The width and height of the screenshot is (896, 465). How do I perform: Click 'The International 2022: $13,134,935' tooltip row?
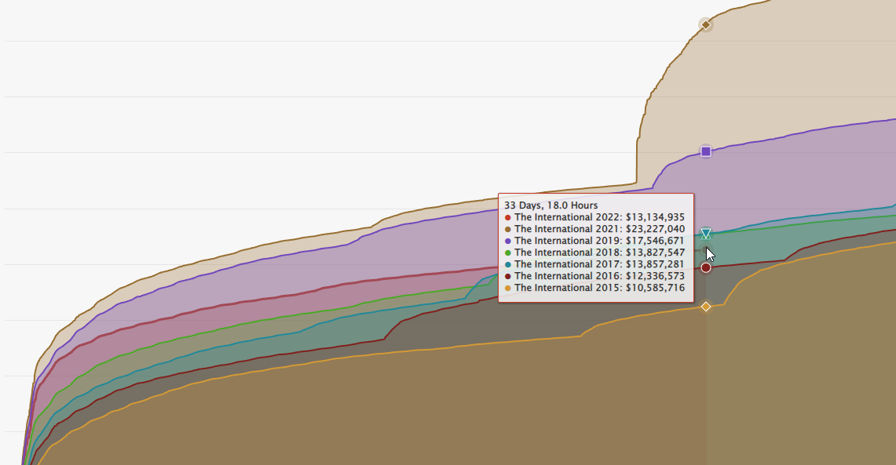click(594, 217)
